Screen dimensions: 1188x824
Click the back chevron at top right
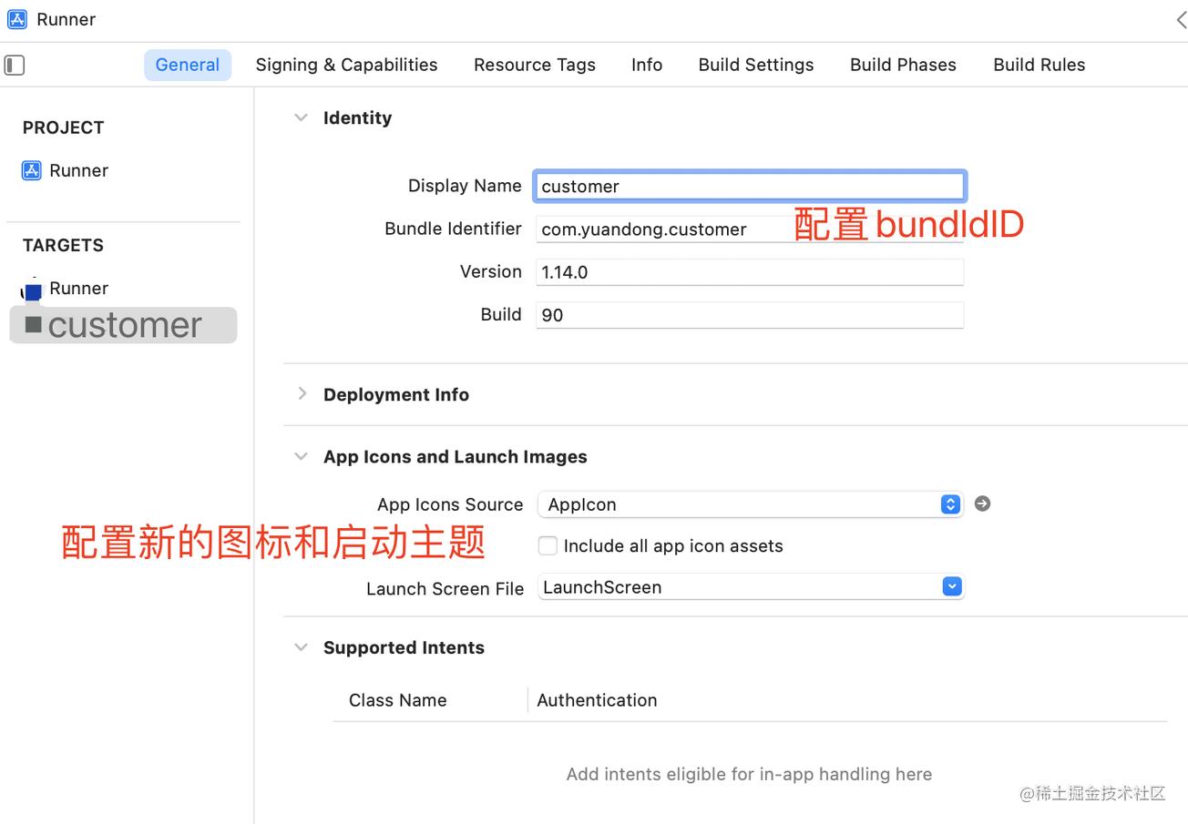1180,20
